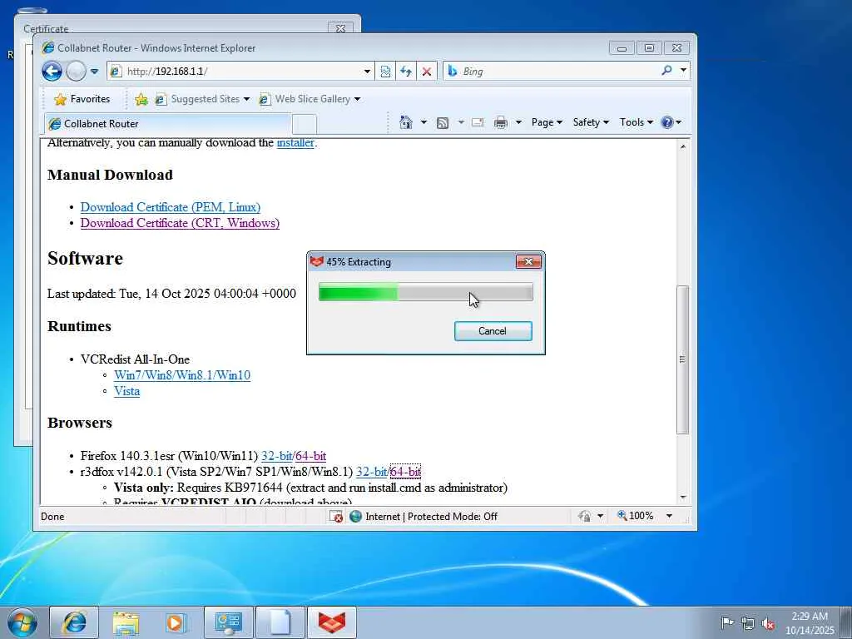Open the search provider dropdown arrow
Screen dimensions: 852x639
683,71
